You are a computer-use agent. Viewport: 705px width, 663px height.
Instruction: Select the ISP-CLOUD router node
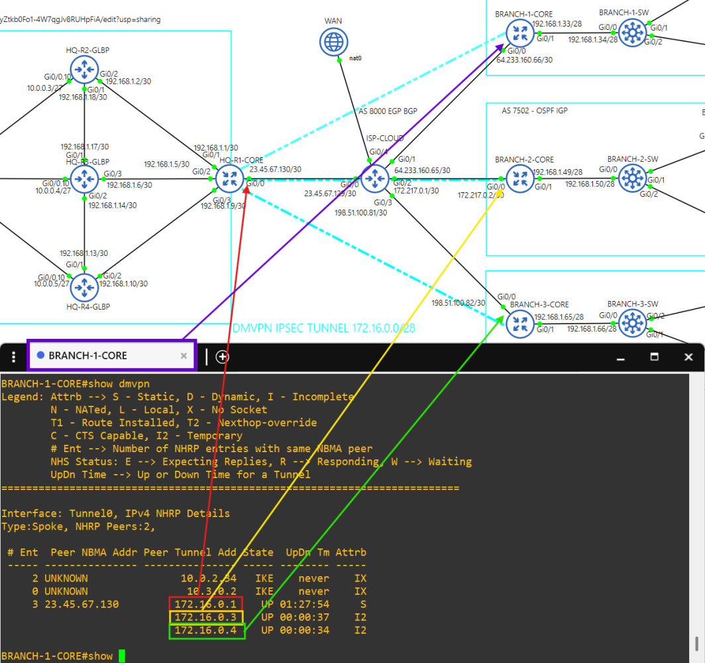pos(376,178)
